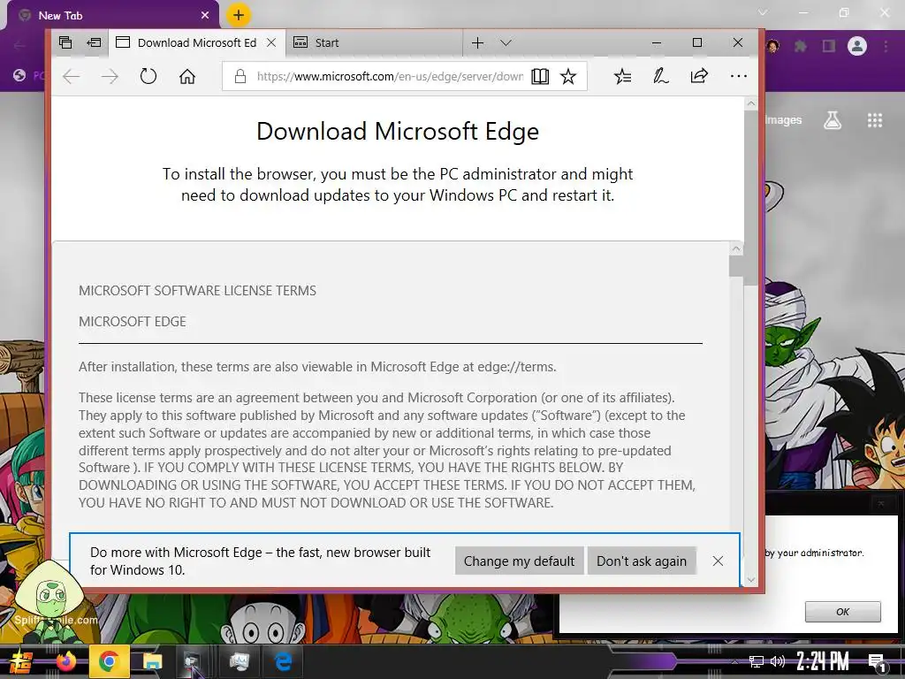Screen dimensions: 905x679
Task: Open the Start menu taskbar button
Action: coord(20,661)
